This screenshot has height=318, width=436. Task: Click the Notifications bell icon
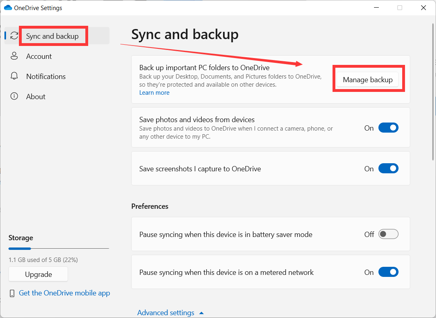(x=14, y=76)
